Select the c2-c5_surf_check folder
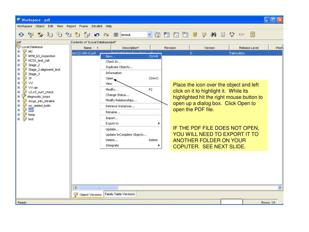The height and width of the screenshot is (232, 309). coord(41,92)
